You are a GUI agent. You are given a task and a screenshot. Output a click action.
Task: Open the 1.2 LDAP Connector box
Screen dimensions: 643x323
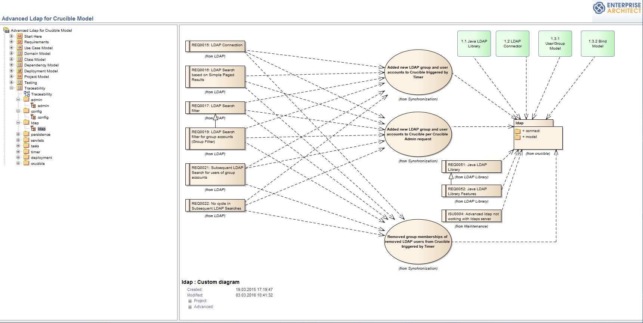click(x=512, y=44)
